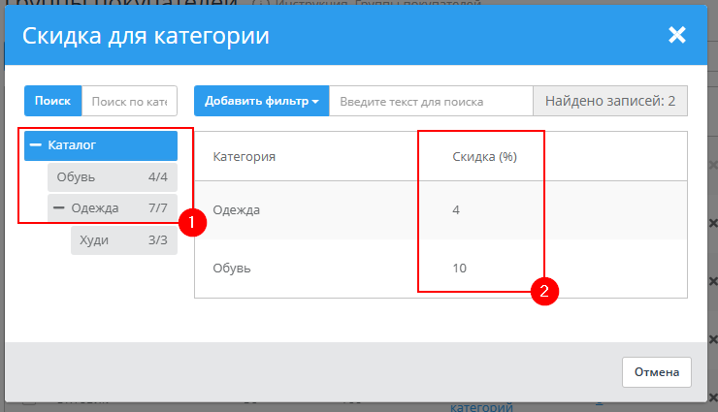
Task: Select Обувь in the category tree
Action: click(x=76, y=177)
